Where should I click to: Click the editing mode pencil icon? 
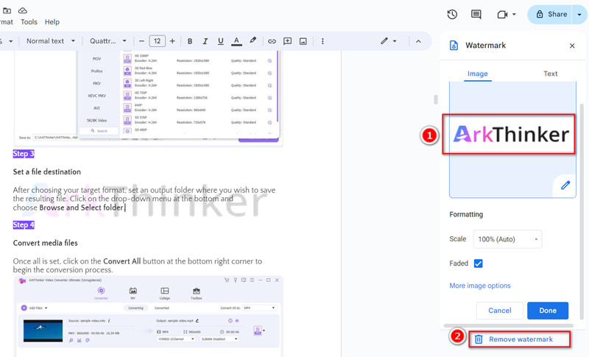coord(384,41)
